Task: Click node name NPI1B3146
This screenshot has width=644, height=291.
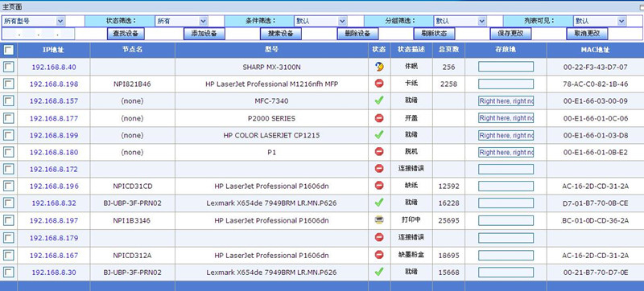Action: point(132,221)
